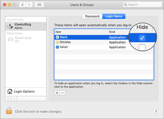Click the Slack app icon in list
Image resolution: width=164 pixels, height=119 pixels.
(x=57, y=37)
